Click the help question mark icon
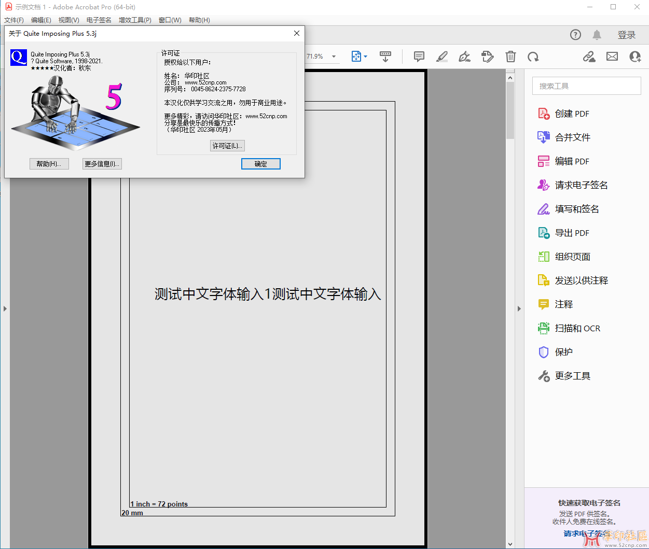 point(575,35)
